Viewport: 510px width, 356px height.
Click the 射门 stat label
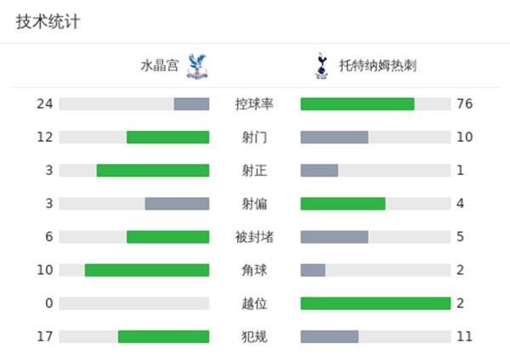pos(254,137)
